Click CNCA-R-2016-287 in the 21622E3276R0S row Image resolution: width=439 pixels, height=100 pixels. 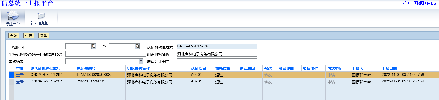tap(46, 81)
